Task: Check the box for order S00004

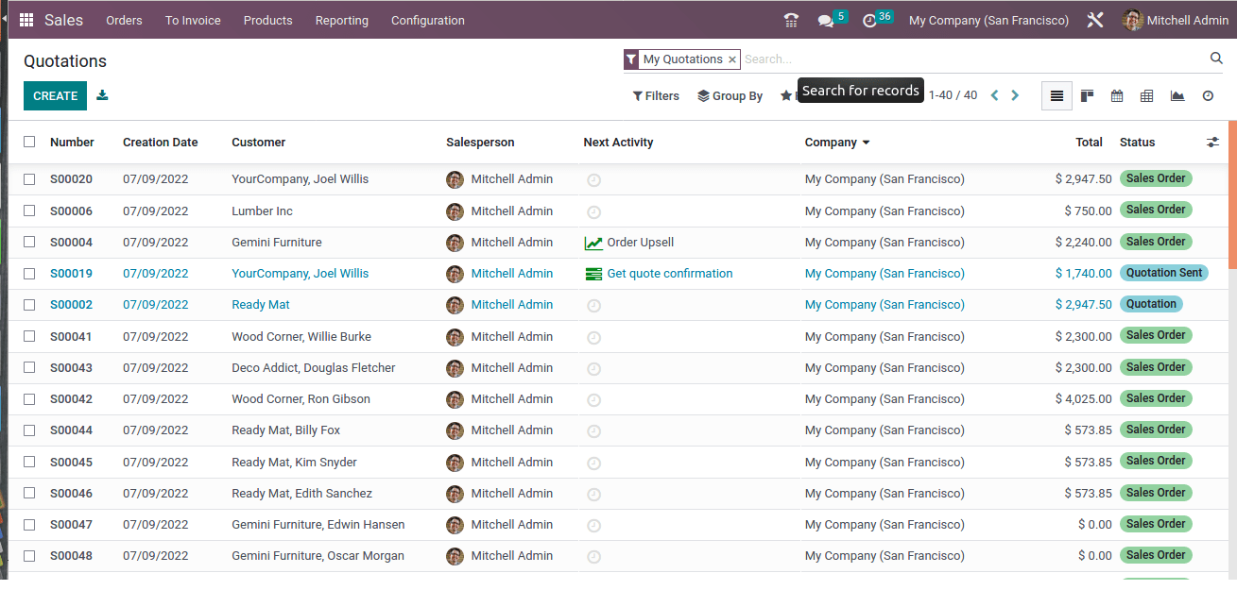Action: tap(29, 242)
